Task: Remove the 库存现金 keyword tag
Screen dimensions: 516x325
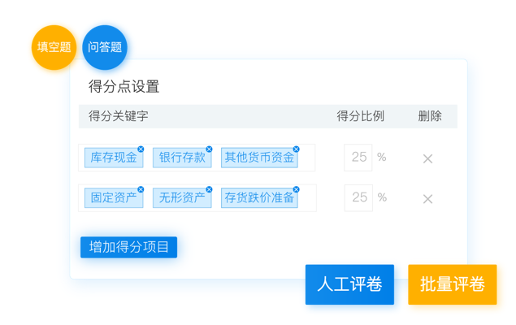Action: (141, 149)
